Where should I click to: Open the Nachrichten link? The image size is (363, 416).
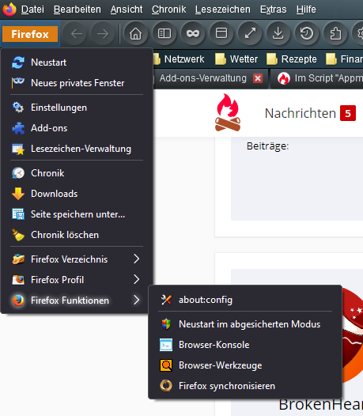click(301, 113)
